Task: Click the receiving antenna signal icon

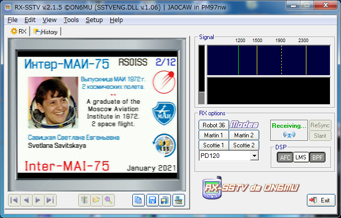Action: (289, 135)
